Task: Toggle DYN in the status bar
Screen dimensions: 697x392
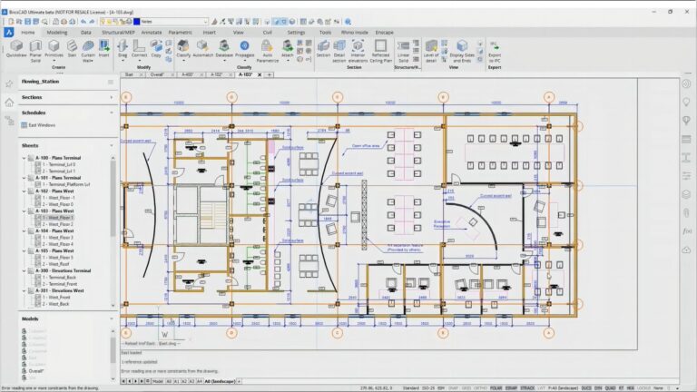Action: (598, 388)
